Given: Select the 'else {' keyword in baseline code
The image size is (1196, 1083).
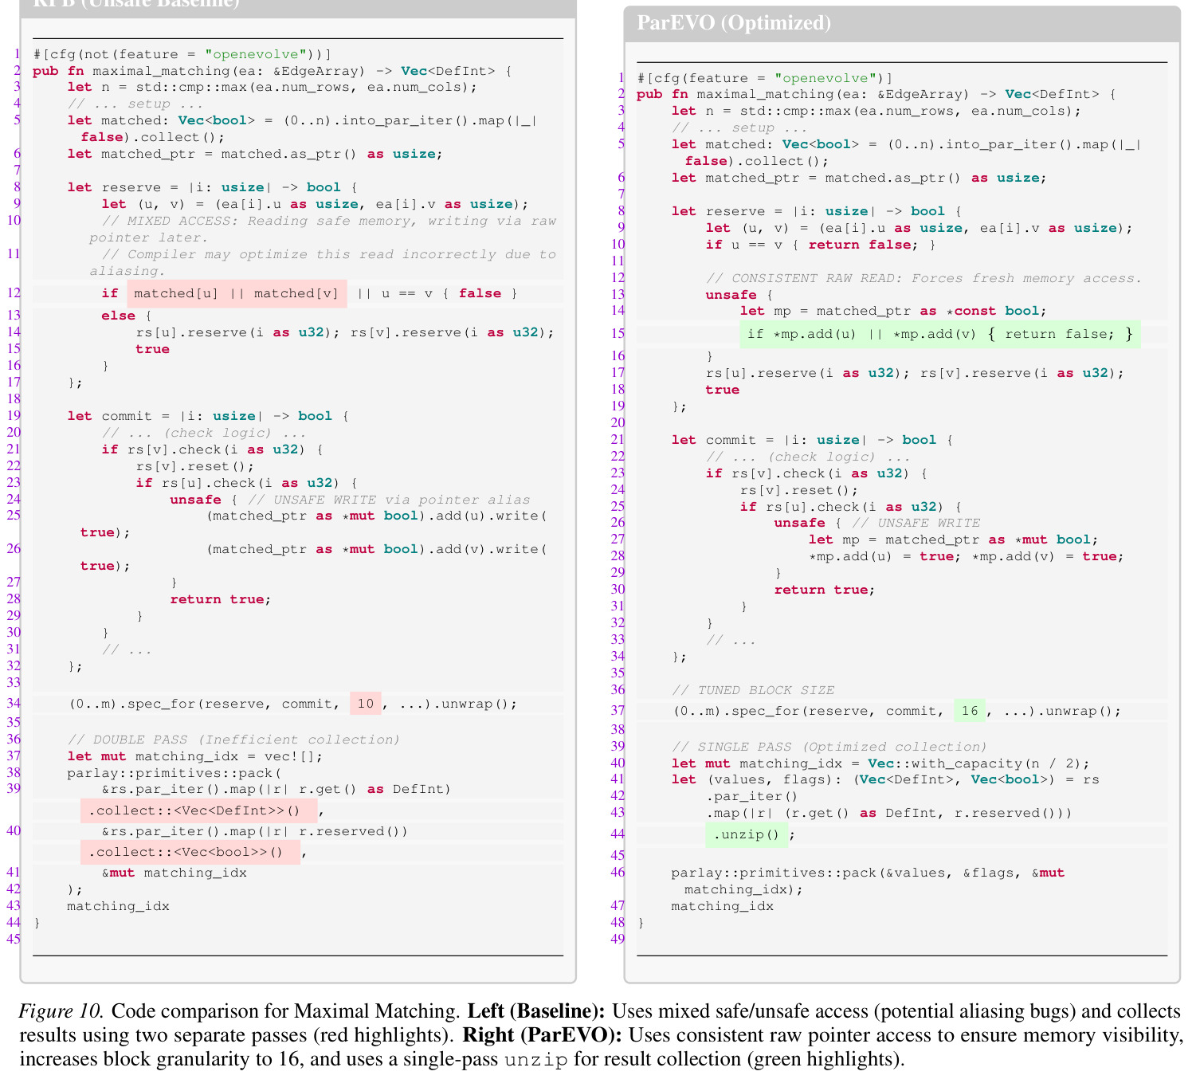Looking at the screenshot, I should pyautogui.click(x=127, y=316).
